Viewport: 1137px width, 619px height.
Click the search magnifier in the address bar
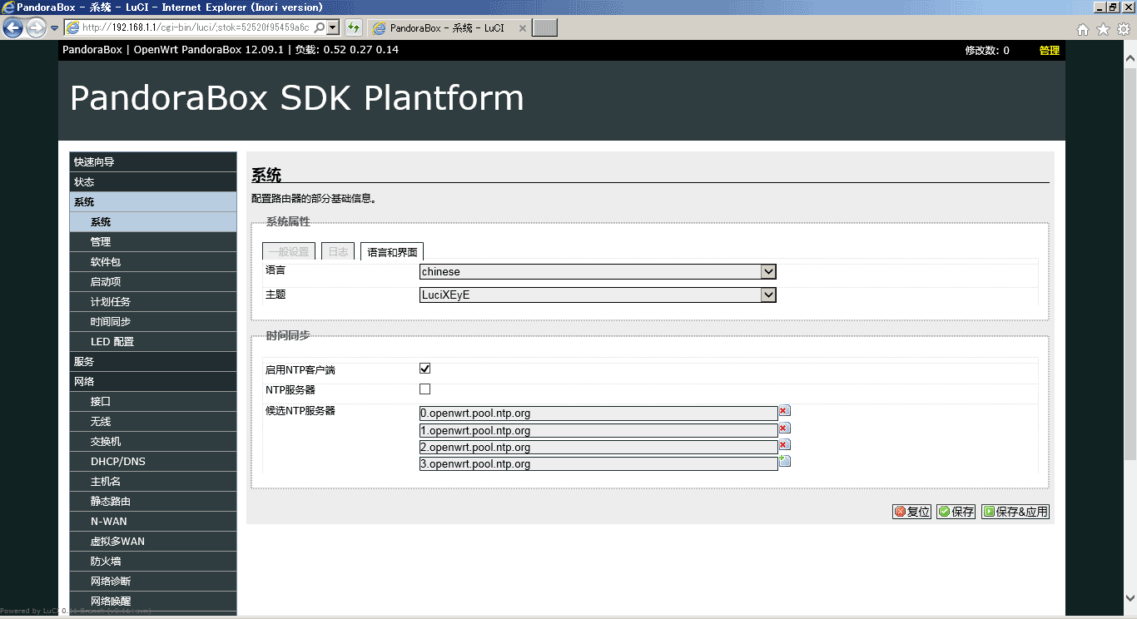pyautogui.click(x=320, y=27)
